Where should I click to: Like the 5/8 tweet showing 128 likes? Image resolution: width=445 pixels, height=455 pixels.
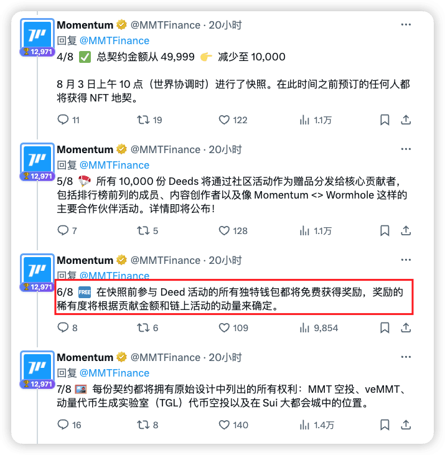click(224, 231)
